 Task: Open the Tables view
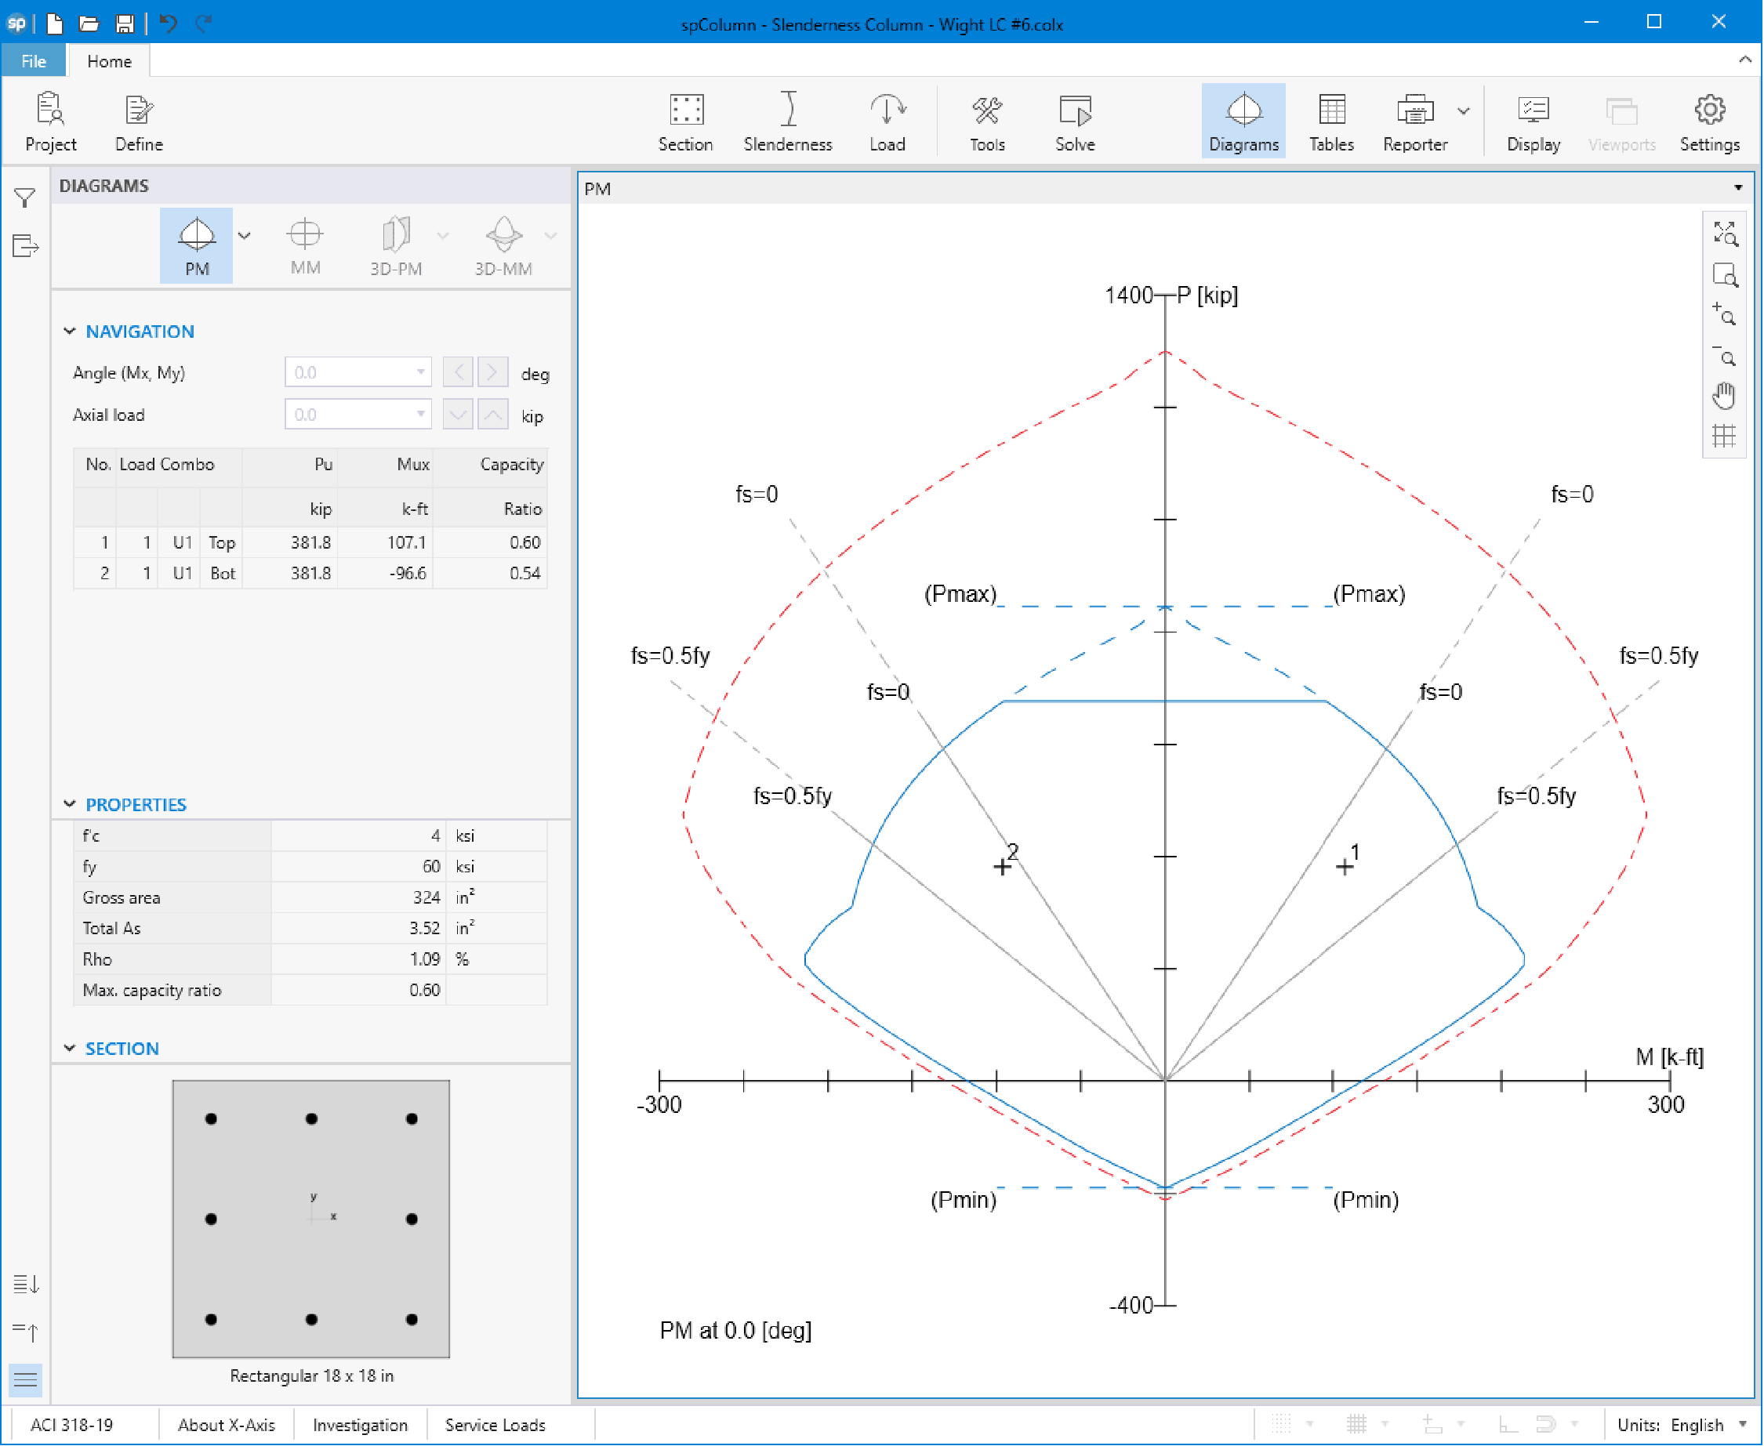[1331, 121]
